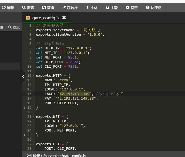The height and width of the screenshot is (157, 185).
Task: Show the 快捷键 shortcuts help
Action: pos(153,8)
